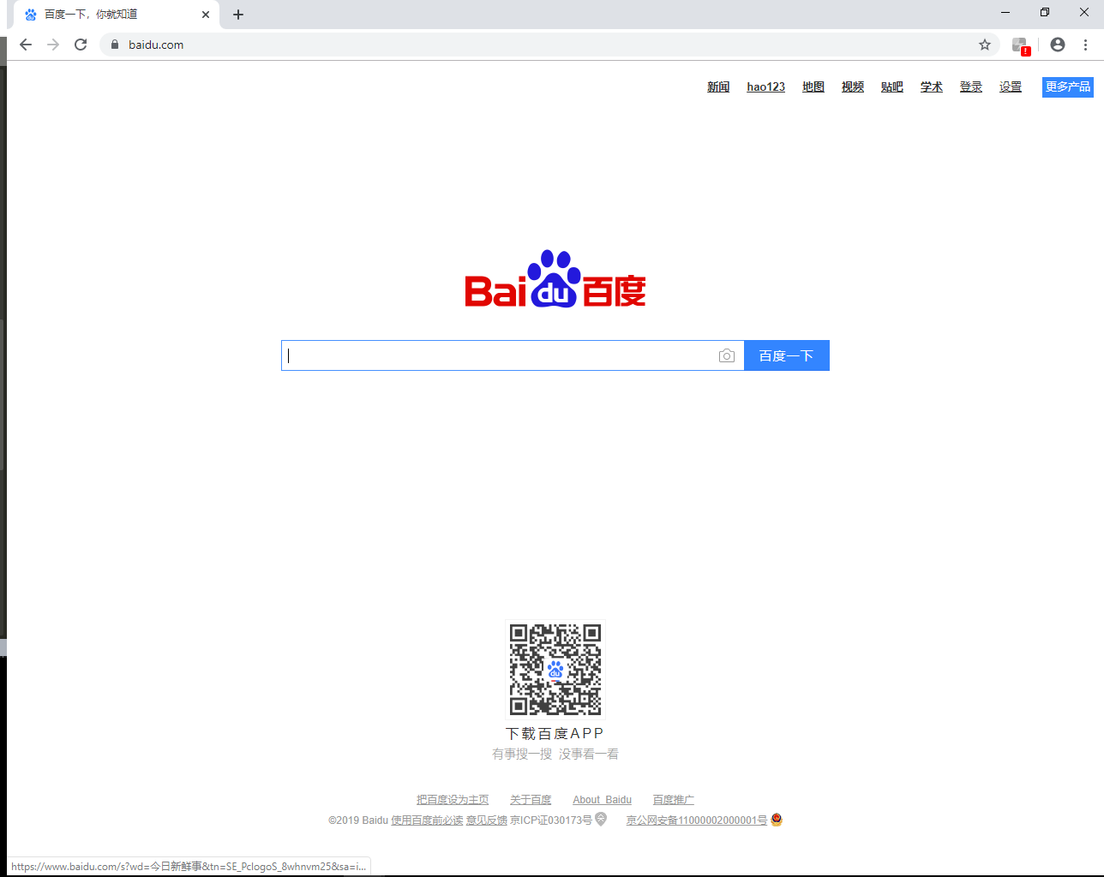Bookmark this page with the star icon
1104x877 pixels.
click(x=985, y=45)
